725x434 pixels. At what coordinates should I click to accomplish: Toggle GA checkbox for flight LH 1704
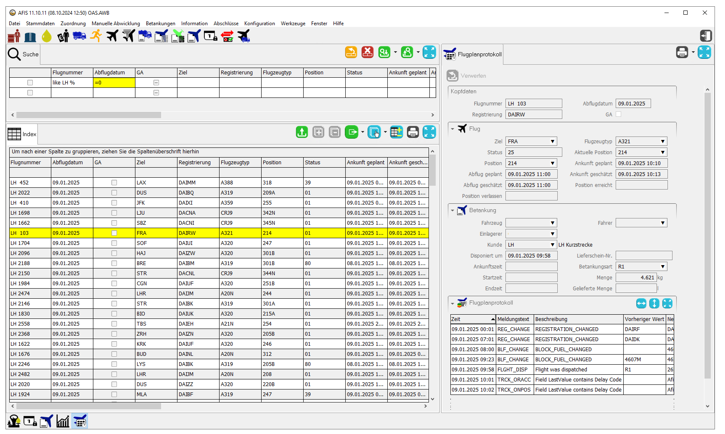[114, 243]
